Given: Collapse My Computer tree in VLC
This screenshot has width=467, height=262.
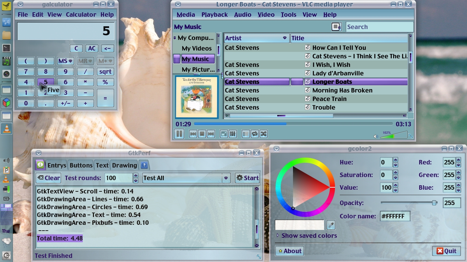Looking at the screenshot, I should [x=175, y=38].
